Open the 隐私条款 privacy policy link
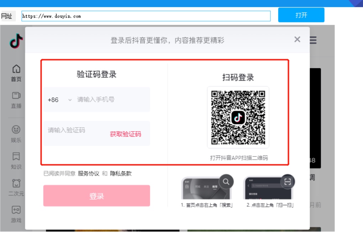Screen dimensions: 363x232 point(121,173)
